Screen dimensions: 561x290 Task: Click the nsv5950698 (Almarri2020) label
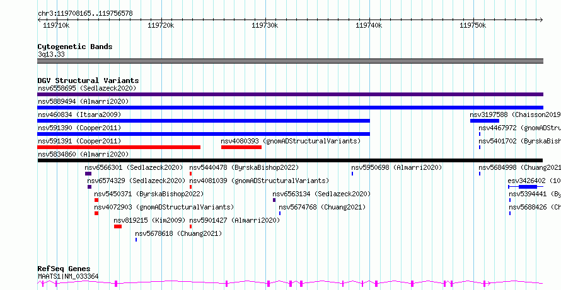[396, 167]
